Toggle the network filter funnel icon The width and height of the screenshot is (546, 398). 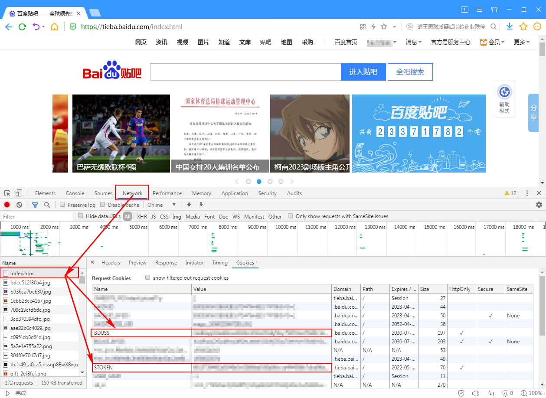coord(35,205)
